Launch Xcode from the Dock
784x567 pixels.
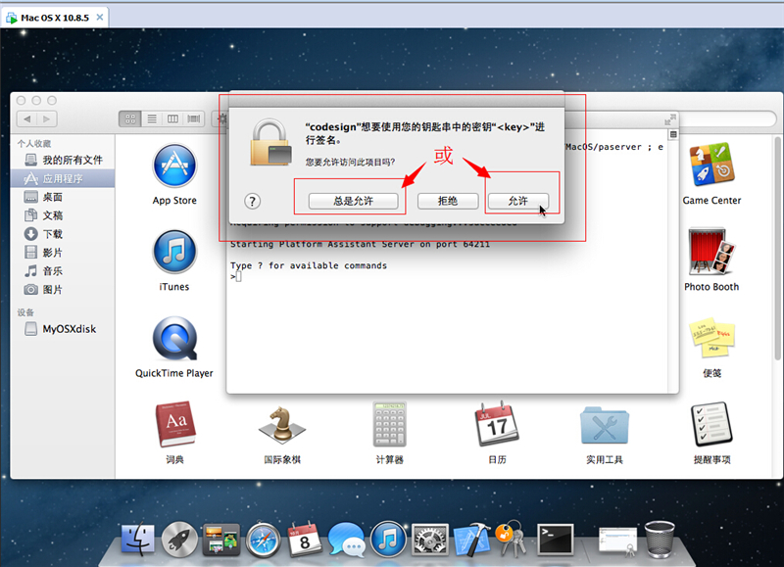472,540
